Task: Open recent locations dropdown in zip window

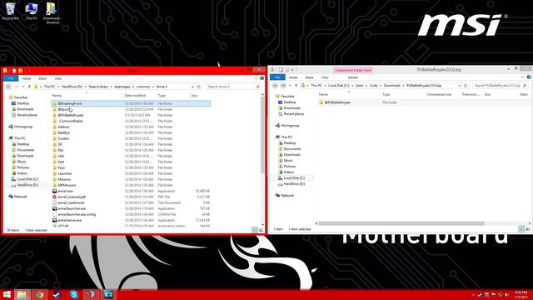Action: pos(290,86)
